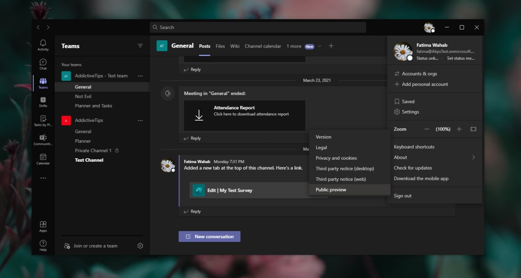Add a tab with plus icon
Image resolution: width=521 pixels, height=278 pixels.
[x=331, y=46]
